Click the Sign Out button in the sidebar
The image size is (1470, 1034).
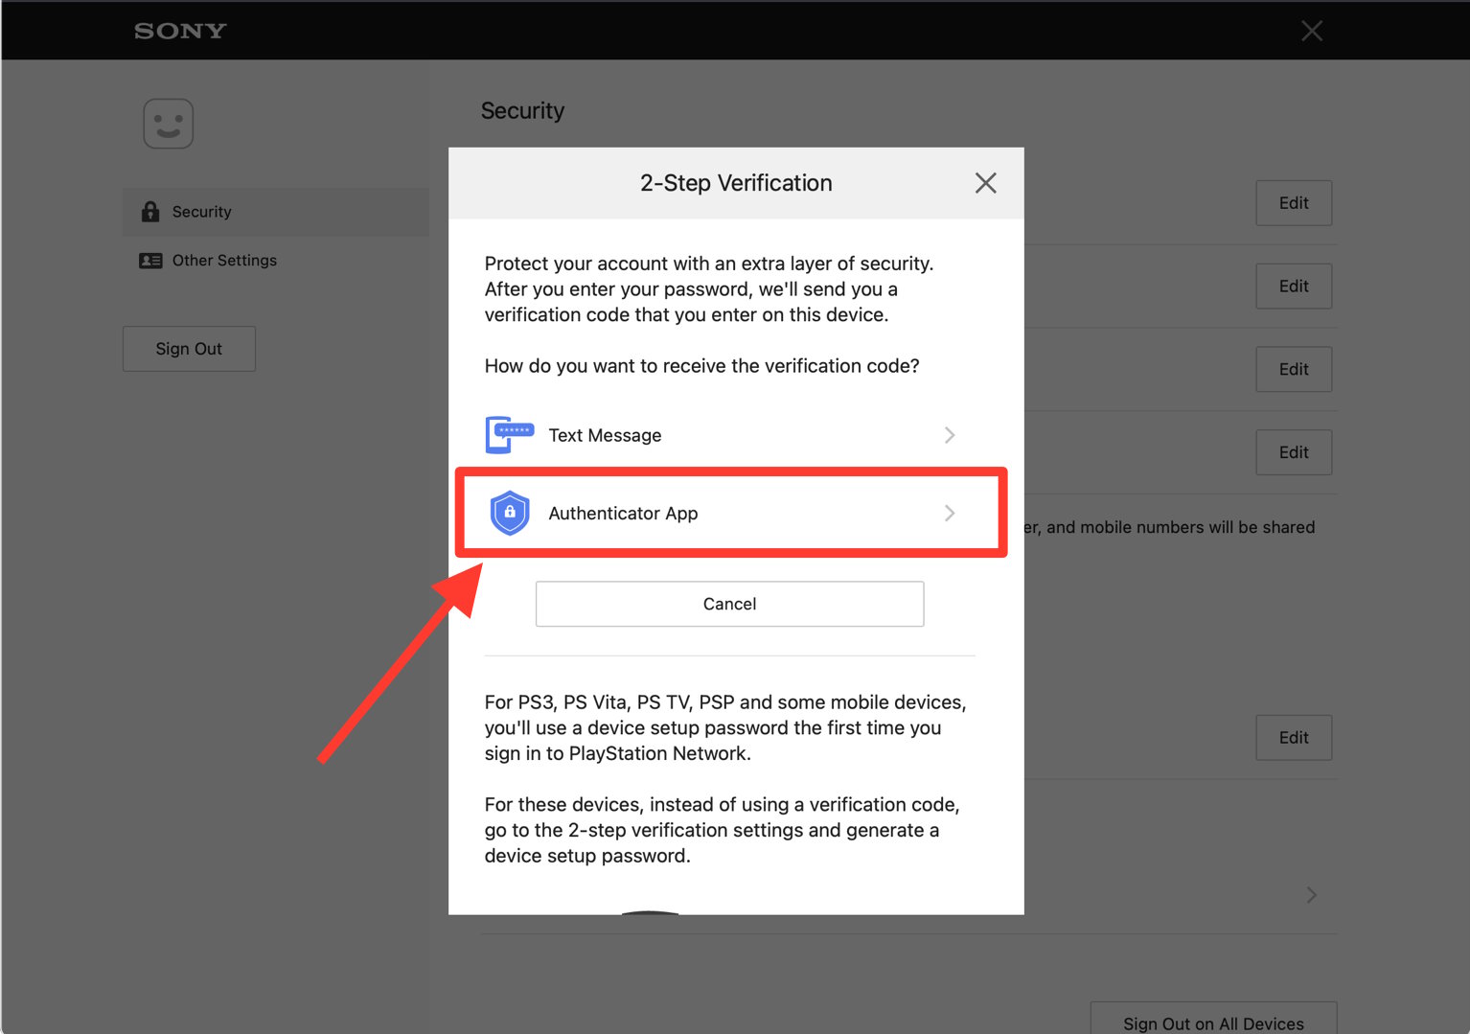click(x=189, y=349)
